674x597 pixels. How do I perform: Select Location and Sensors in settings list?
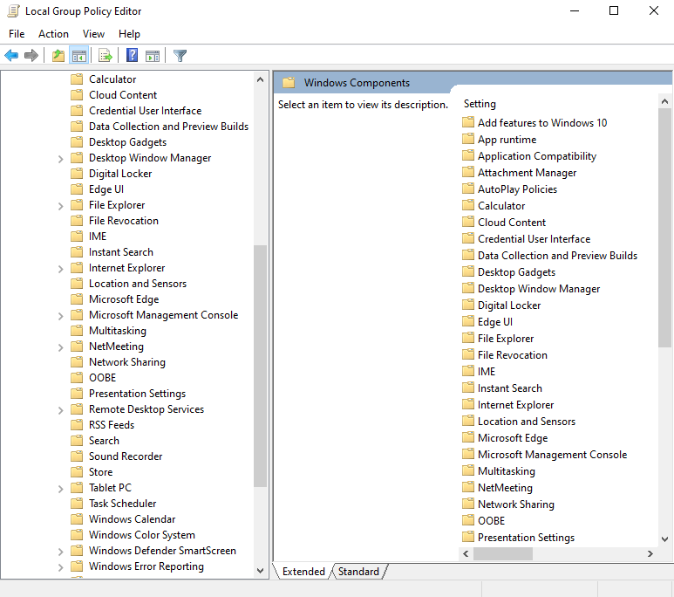pos(526,421)
